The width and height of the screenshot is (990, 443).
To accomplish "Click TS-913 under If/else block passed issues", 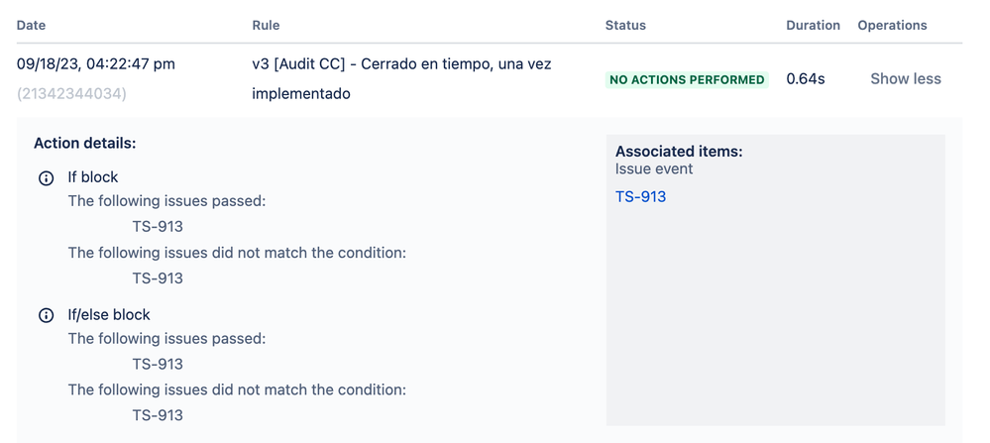I will (158, 364).
